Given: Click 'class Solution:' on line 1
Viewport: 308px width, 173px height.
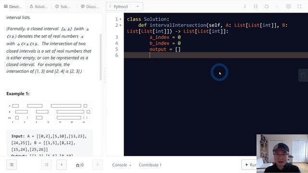Looking at the screenshot, I should [x=148, y=19].
